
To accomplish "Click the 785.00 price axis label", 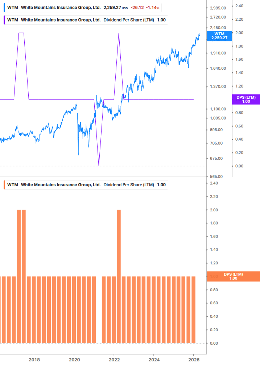I will click(x=216, y=143).
